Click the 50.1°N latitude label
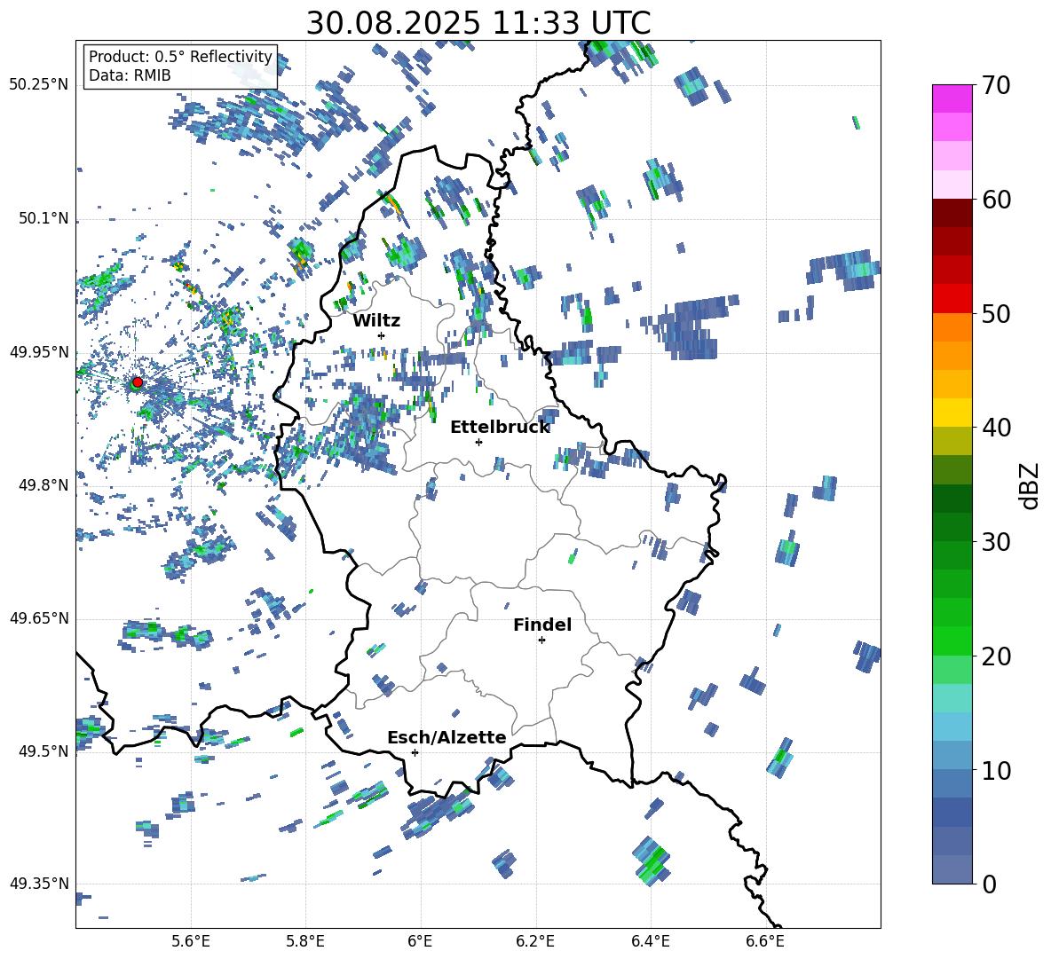The width and height of the screenshot is (1051, 959). [x=43, y=219]
